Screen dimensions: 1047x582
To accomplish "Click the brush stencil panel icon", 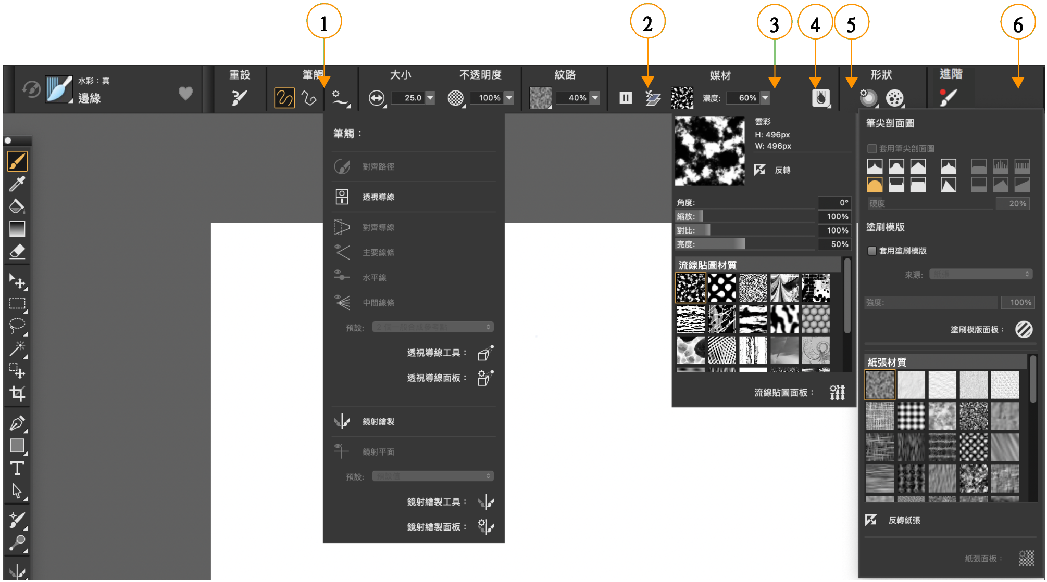I will coord(1024,329).
